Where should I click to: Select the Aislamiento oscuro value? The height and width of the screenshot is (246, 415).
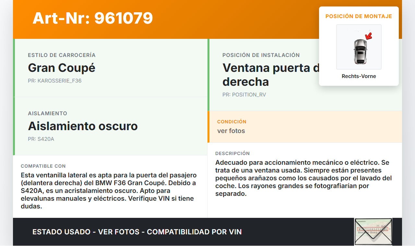(83, 126)
